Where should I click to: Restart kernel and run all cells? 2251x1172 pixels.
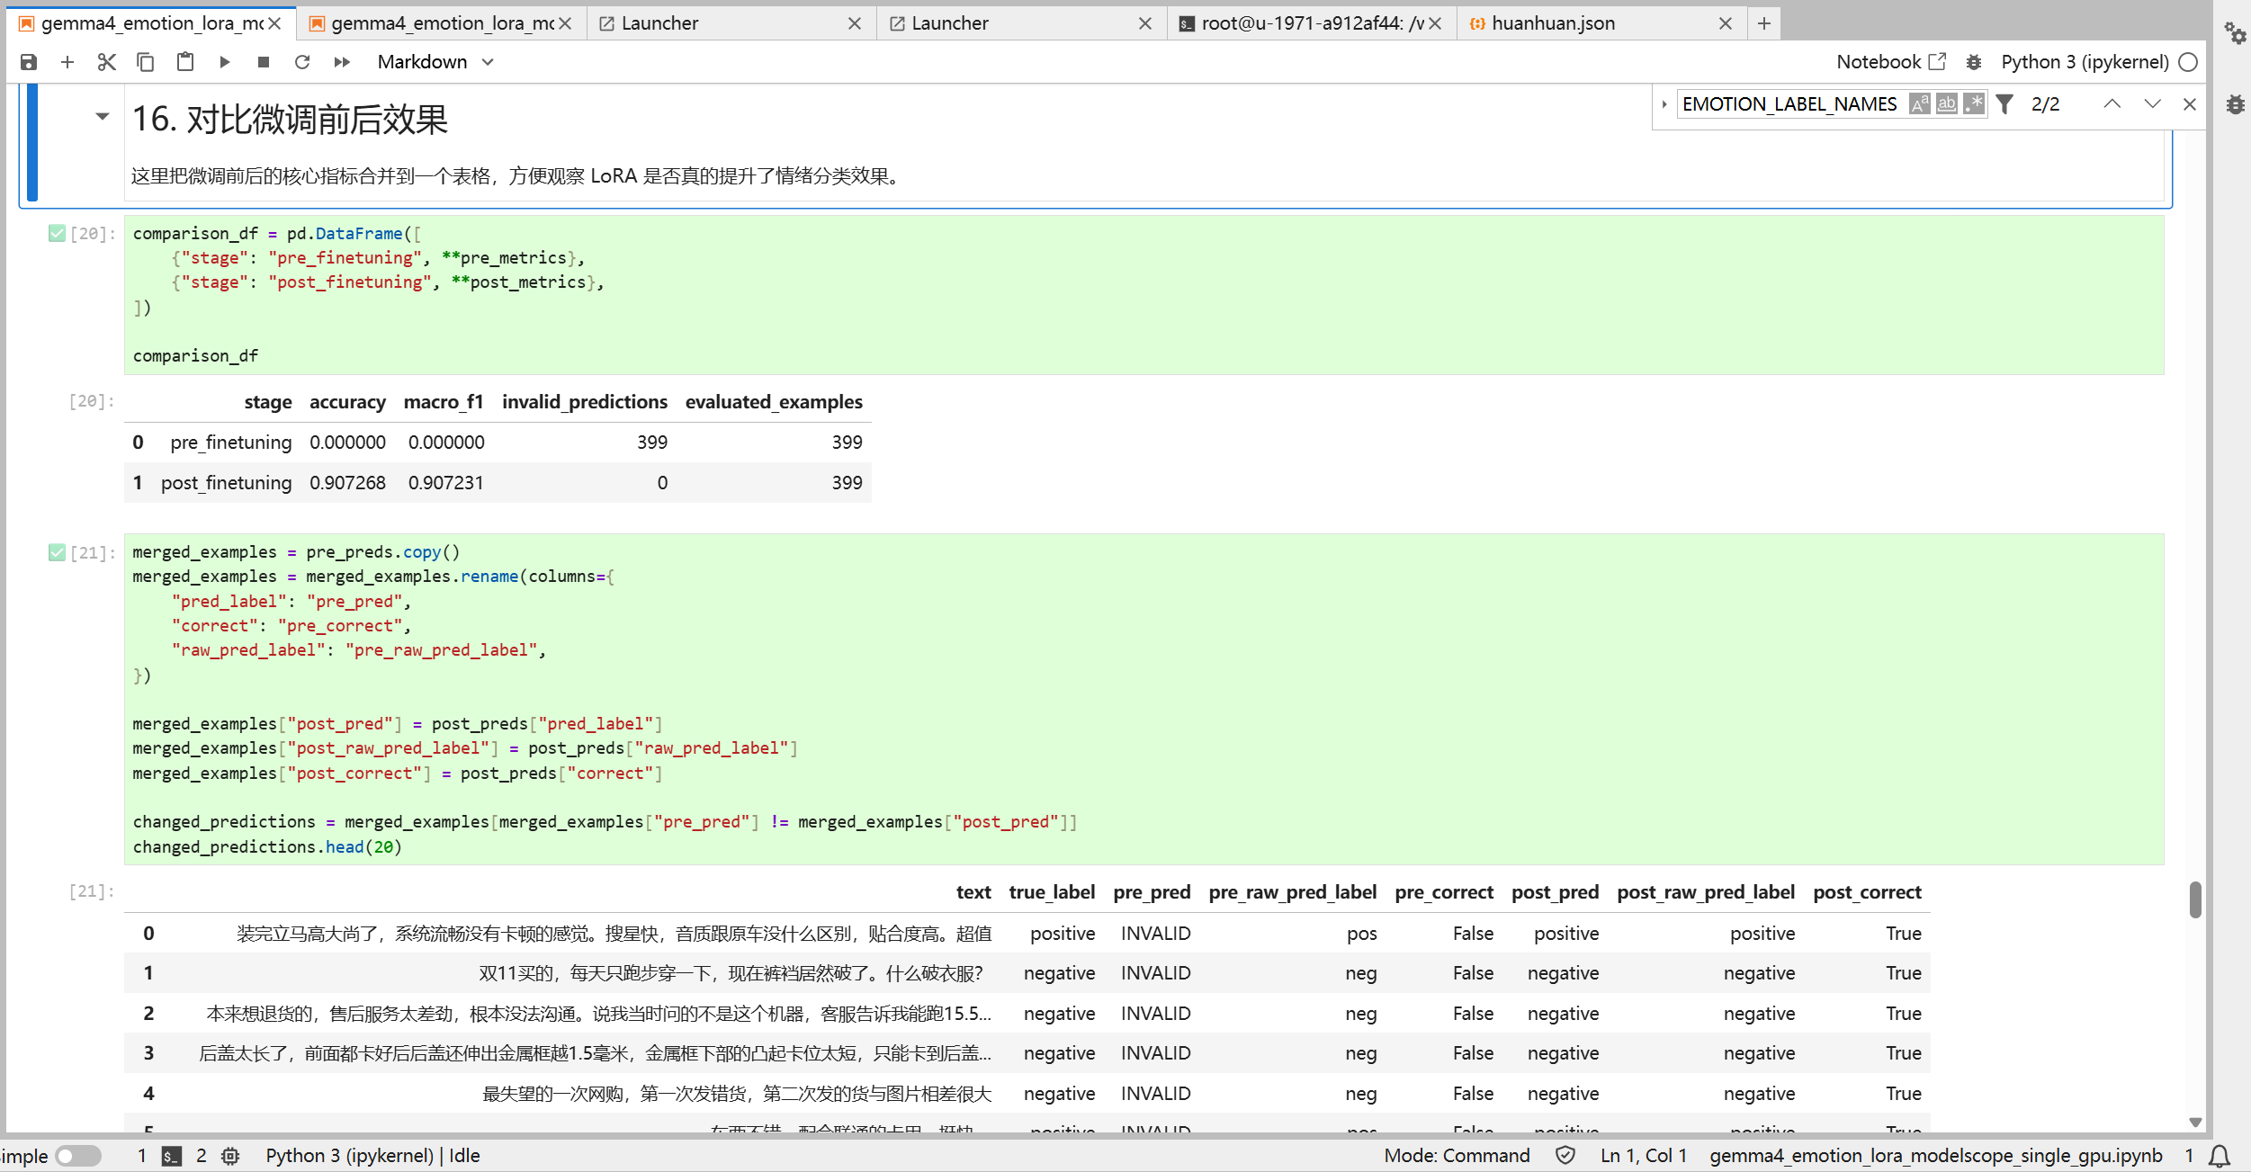coord(342,62)
